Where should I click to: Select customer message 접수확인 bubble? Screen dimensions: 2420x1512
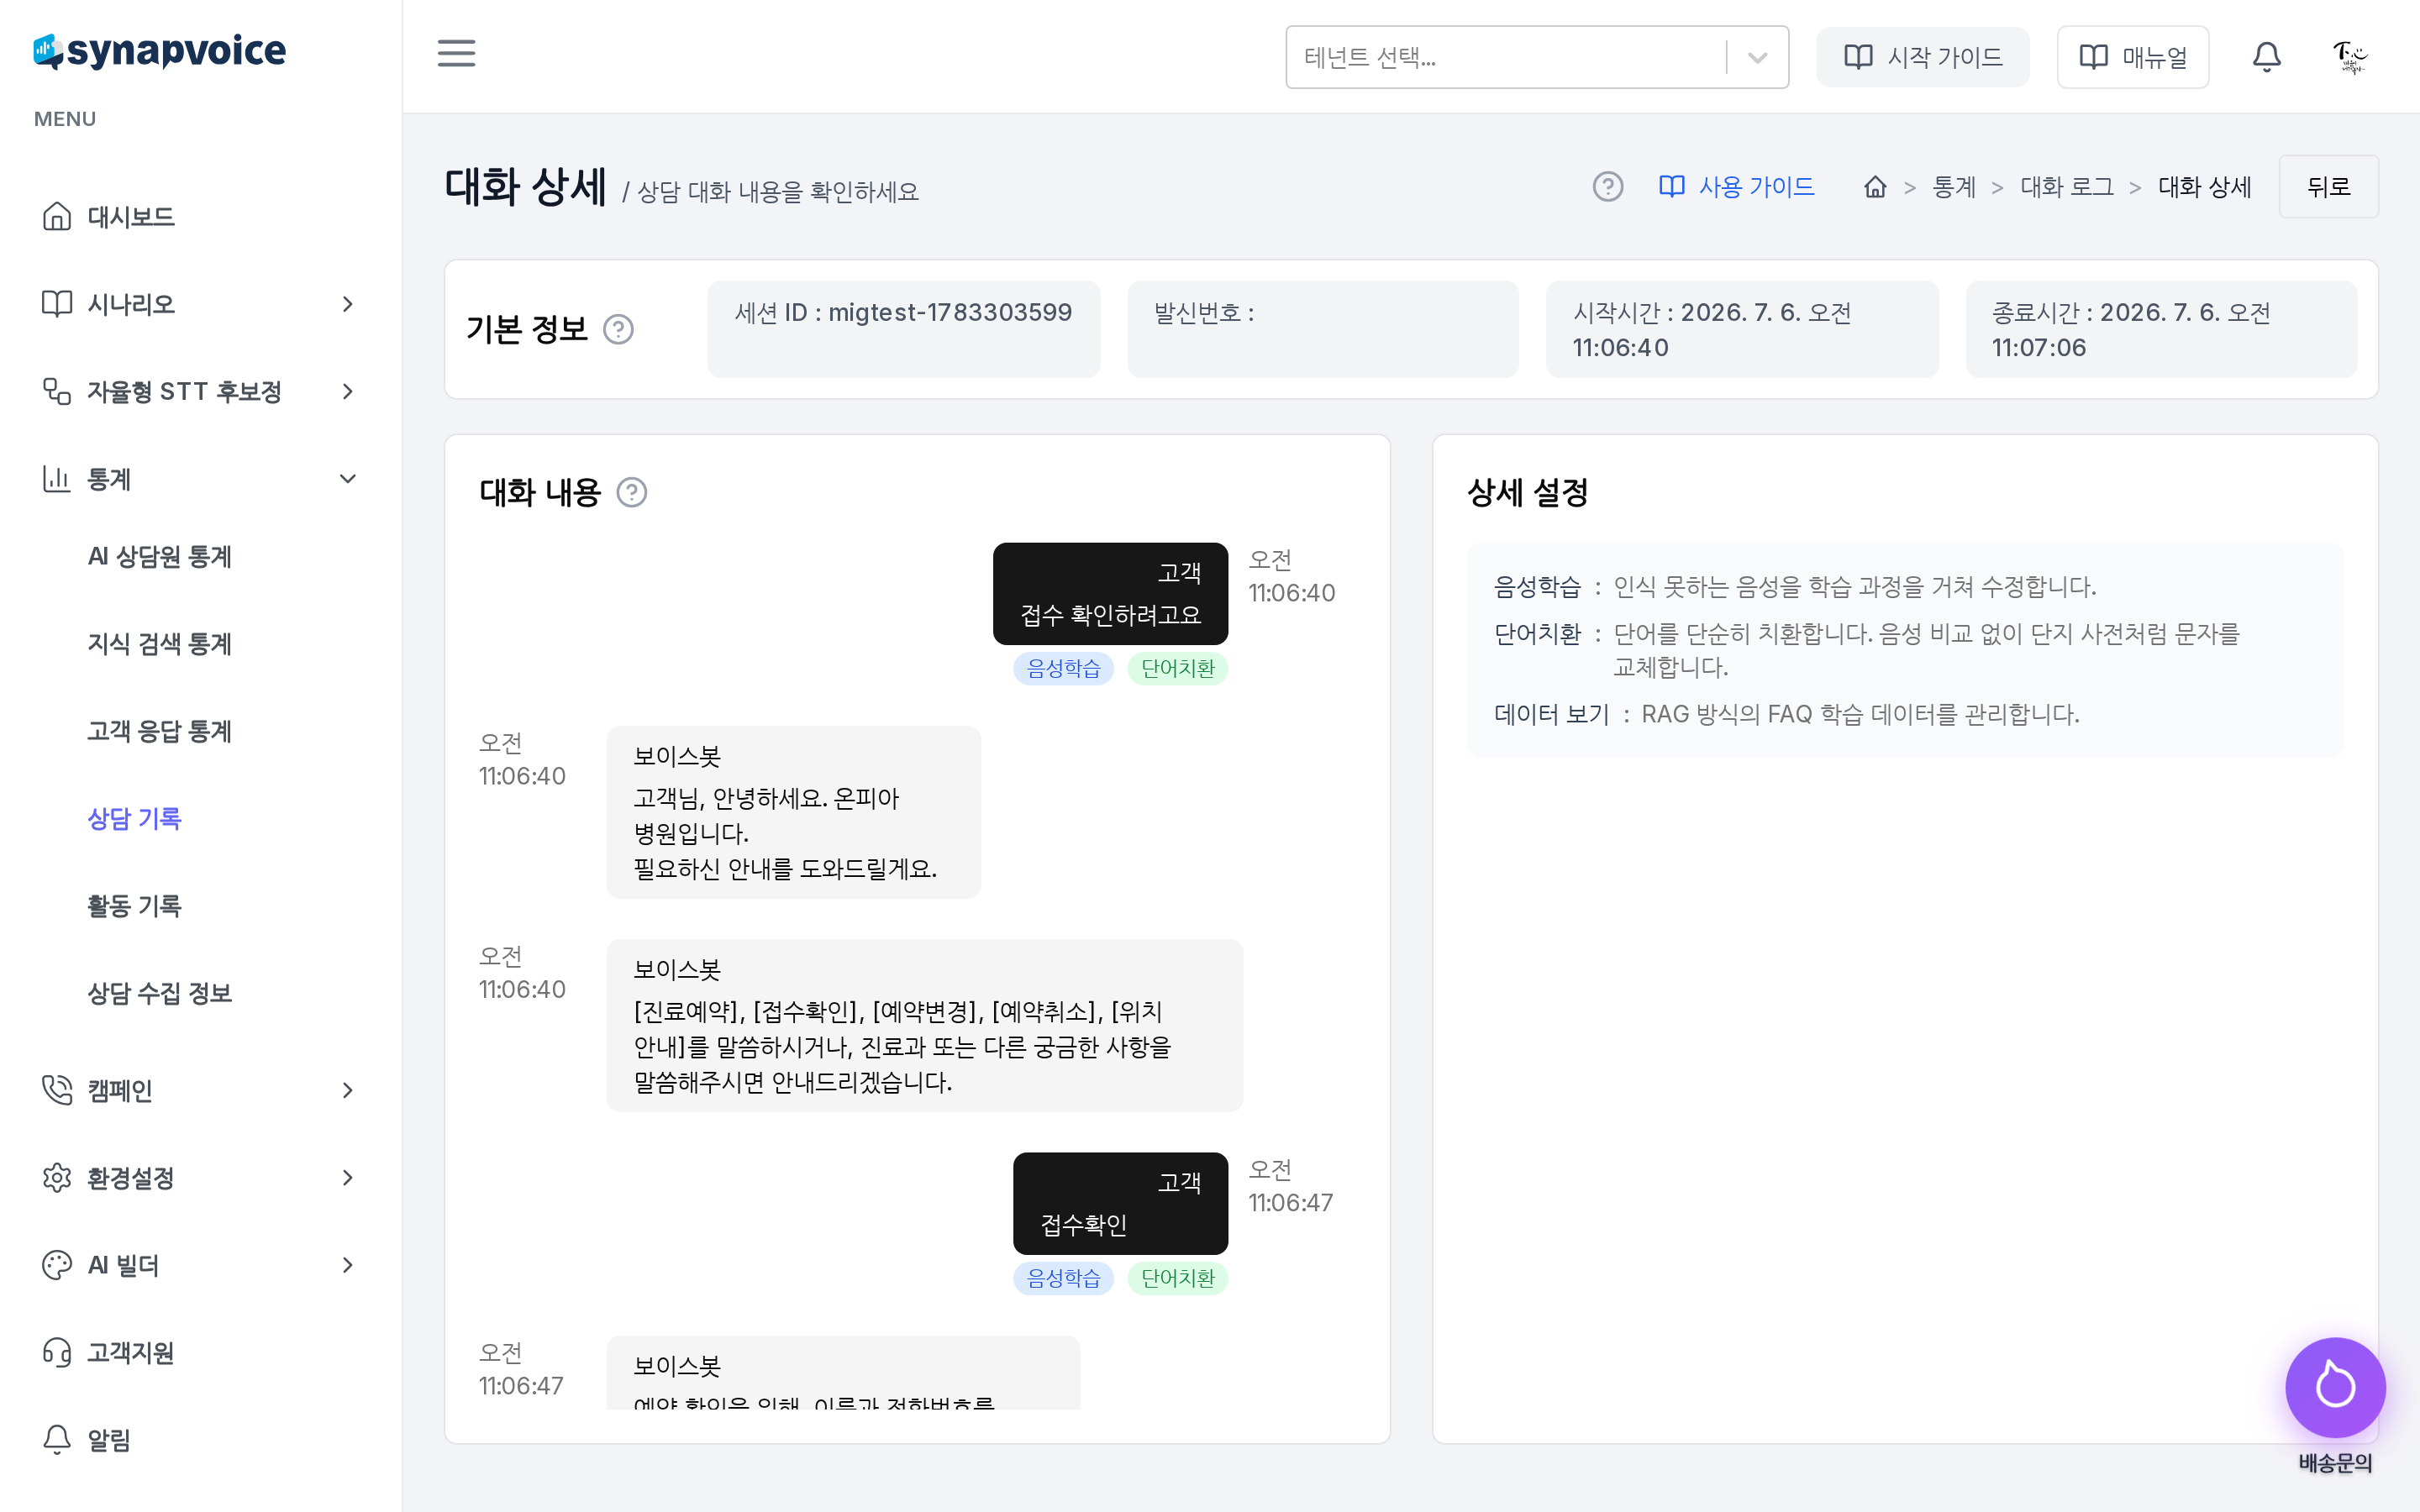tap(1120, 1203)
